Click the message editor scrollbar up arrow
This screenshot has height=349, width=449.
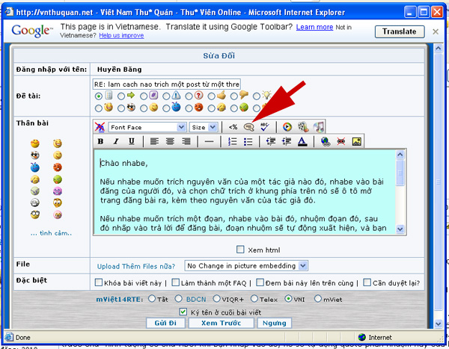coord(400,155)
